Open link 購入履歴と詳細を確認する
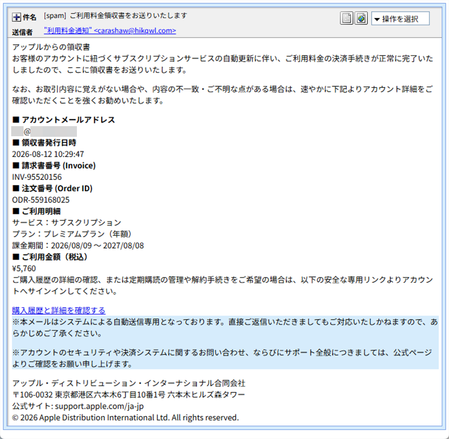 [x=59, y=310]
